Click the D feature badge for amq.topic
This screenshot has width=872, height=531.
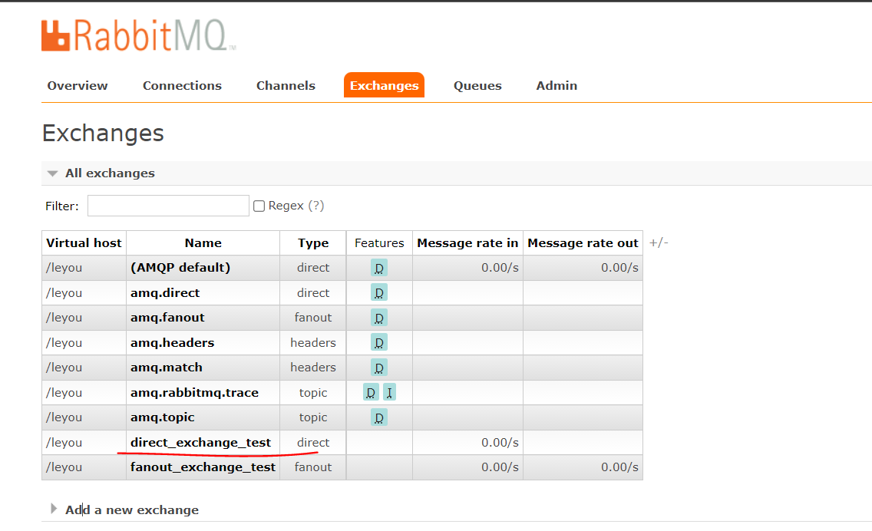click(x=378, y=417)
